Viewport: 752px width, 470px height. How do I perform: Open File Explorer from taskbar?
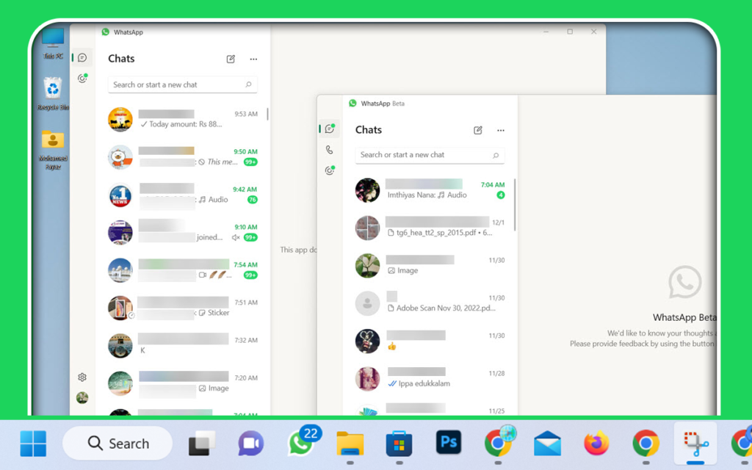(350, 444)
